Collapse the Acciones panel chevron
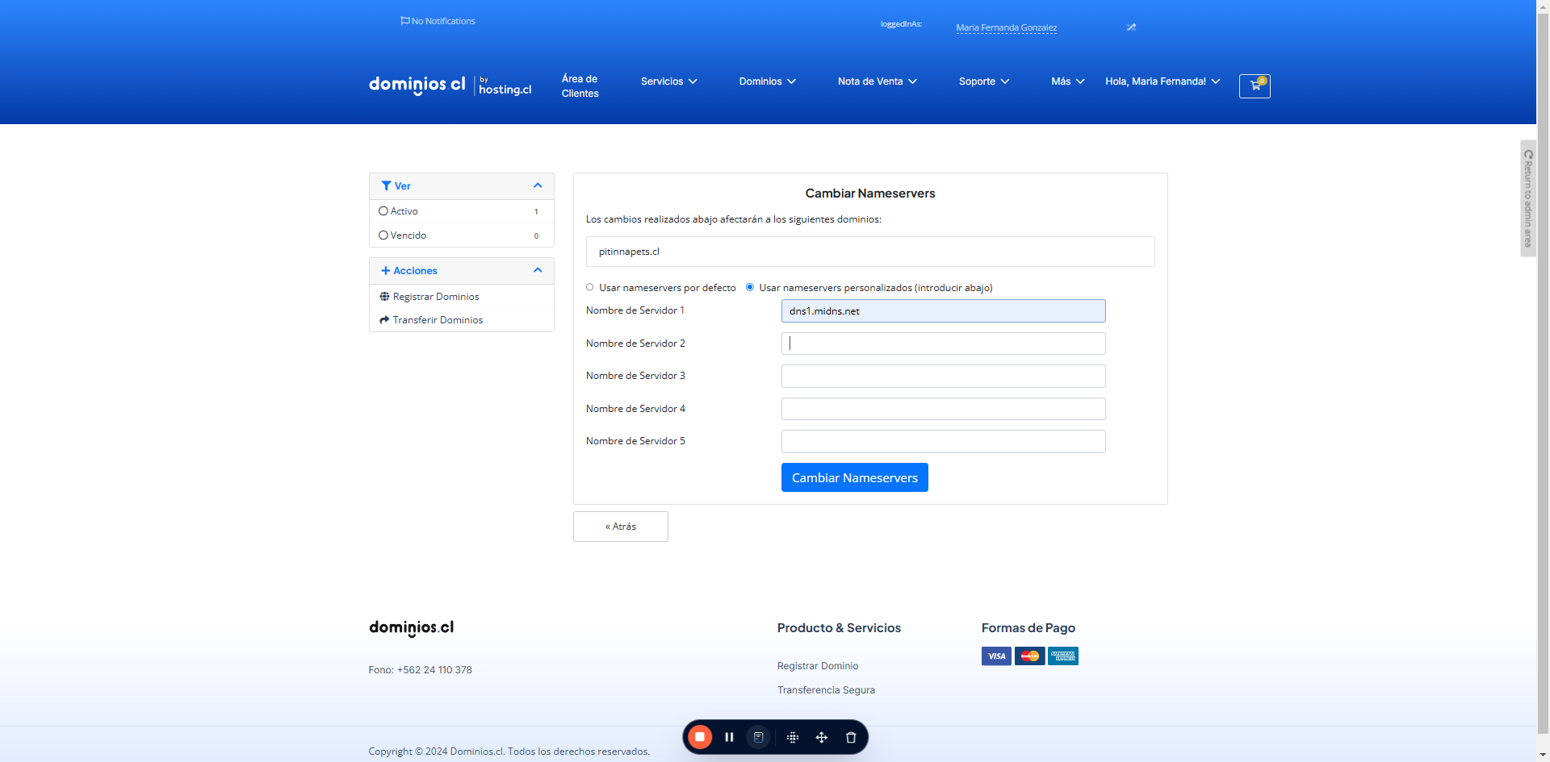Viewport: 1550px width, 762px height. [538, 271]
